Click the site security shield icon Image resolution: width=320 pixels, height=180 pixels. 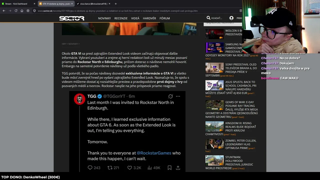[34, 11]
